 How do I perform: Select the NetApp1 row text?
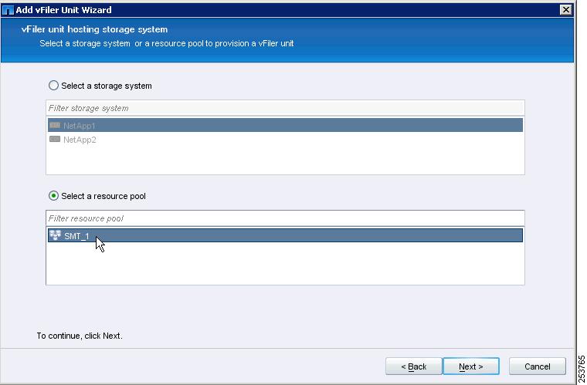[x=80, y=126]
